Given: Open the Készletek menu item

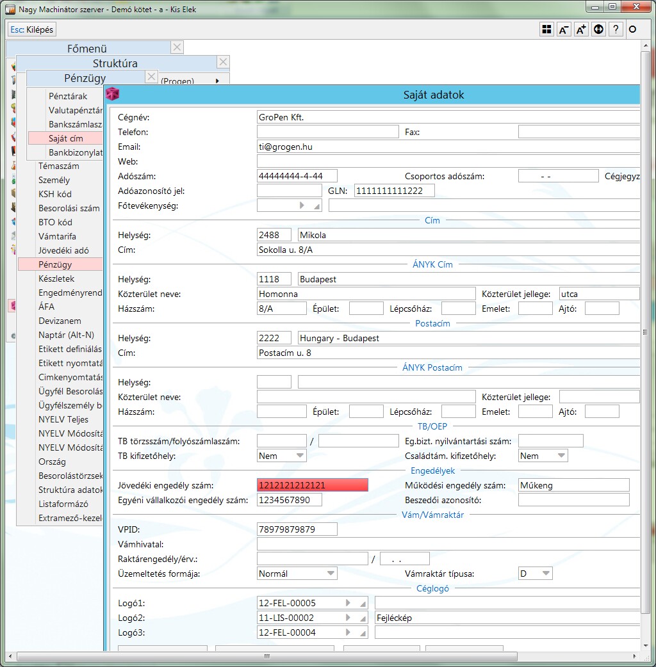Looking at the screenshot, I should tap(56, 278).
